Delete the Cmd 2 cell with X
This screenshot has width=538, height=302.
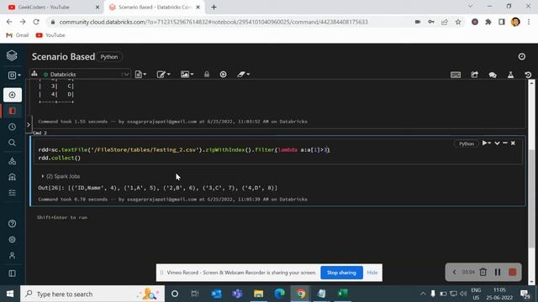tap(513, 143)
